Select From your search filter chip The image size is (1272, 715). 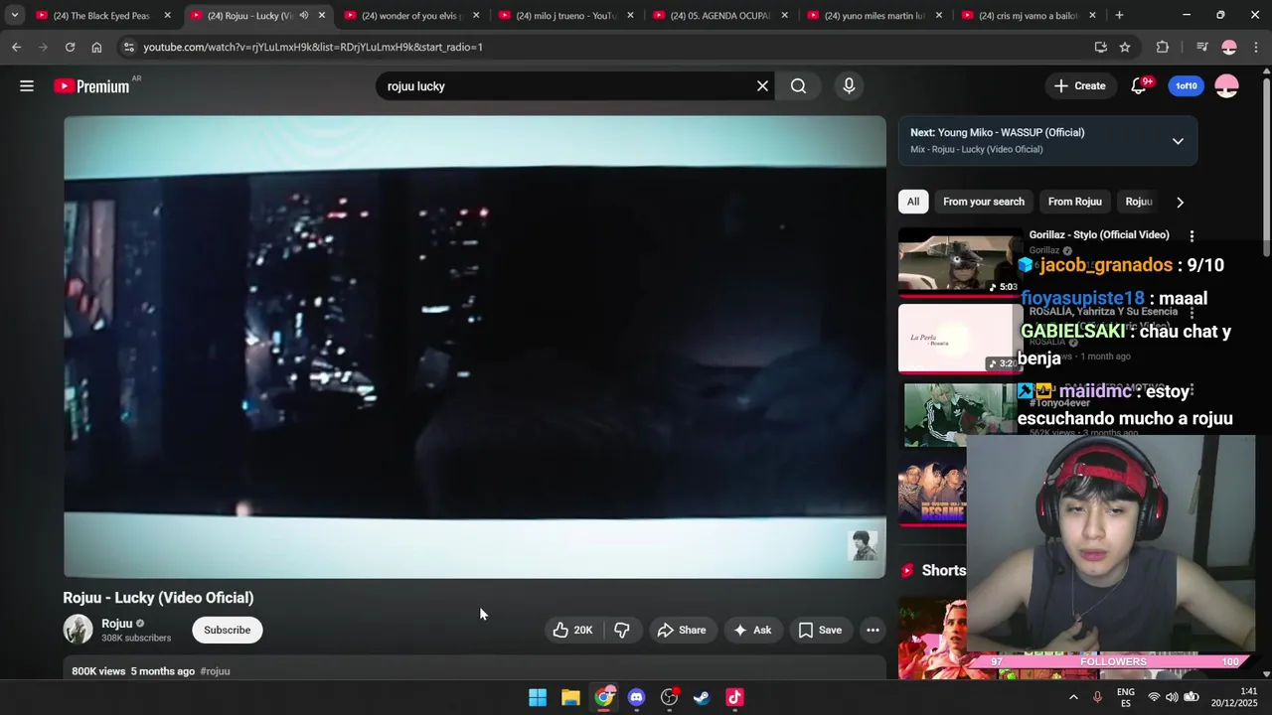pos(984,202)
